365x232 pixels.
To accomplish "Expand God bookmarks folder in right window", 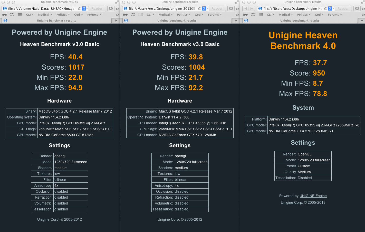I will point(319,15).
